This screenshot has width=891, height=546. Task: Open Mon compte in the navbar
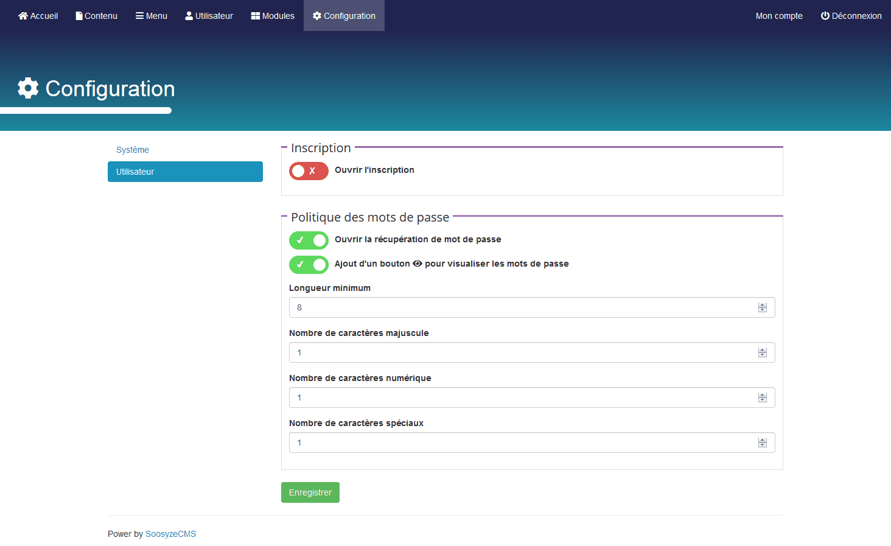[779, 16]
